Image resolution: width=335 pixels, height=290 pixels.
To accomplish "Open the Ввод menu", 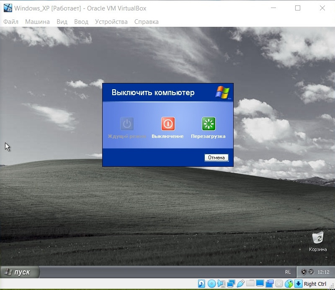I will 81,22.
